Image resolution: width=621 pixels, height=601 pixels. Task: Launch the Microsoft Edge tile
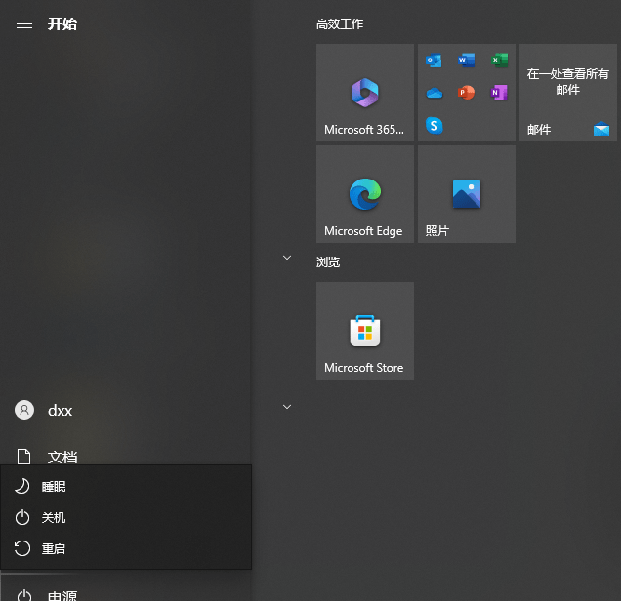tap(365, 194)
